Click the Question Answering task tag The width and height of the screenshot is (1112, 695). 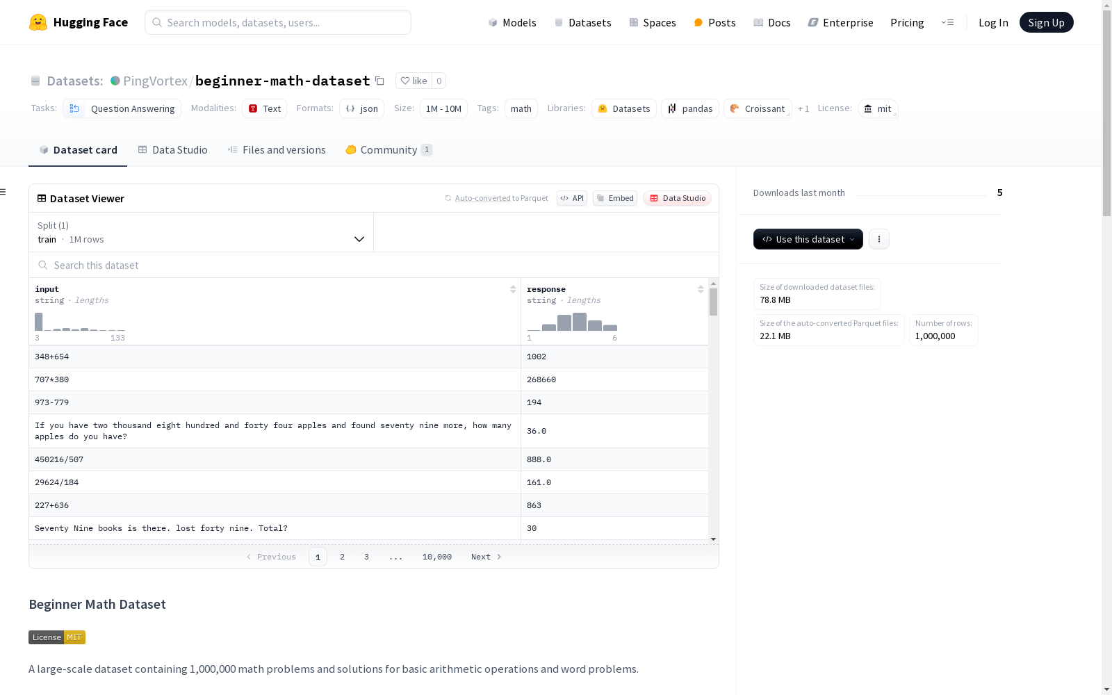coord(122,108)
